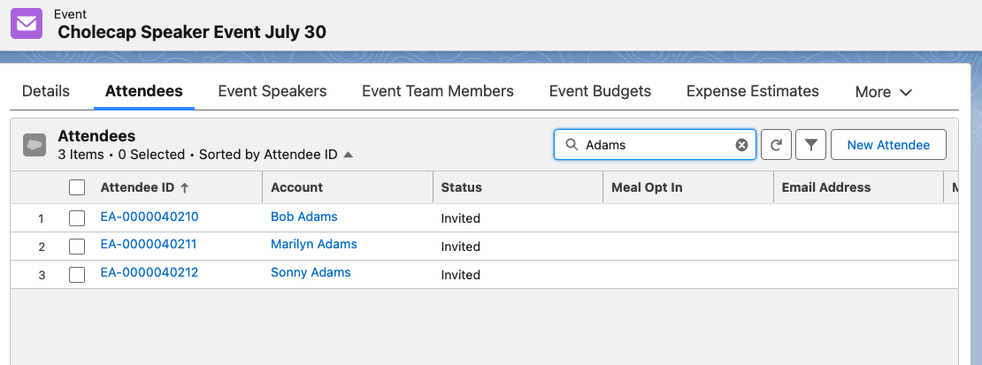Clear the Adams search text

tap(741, 145)
